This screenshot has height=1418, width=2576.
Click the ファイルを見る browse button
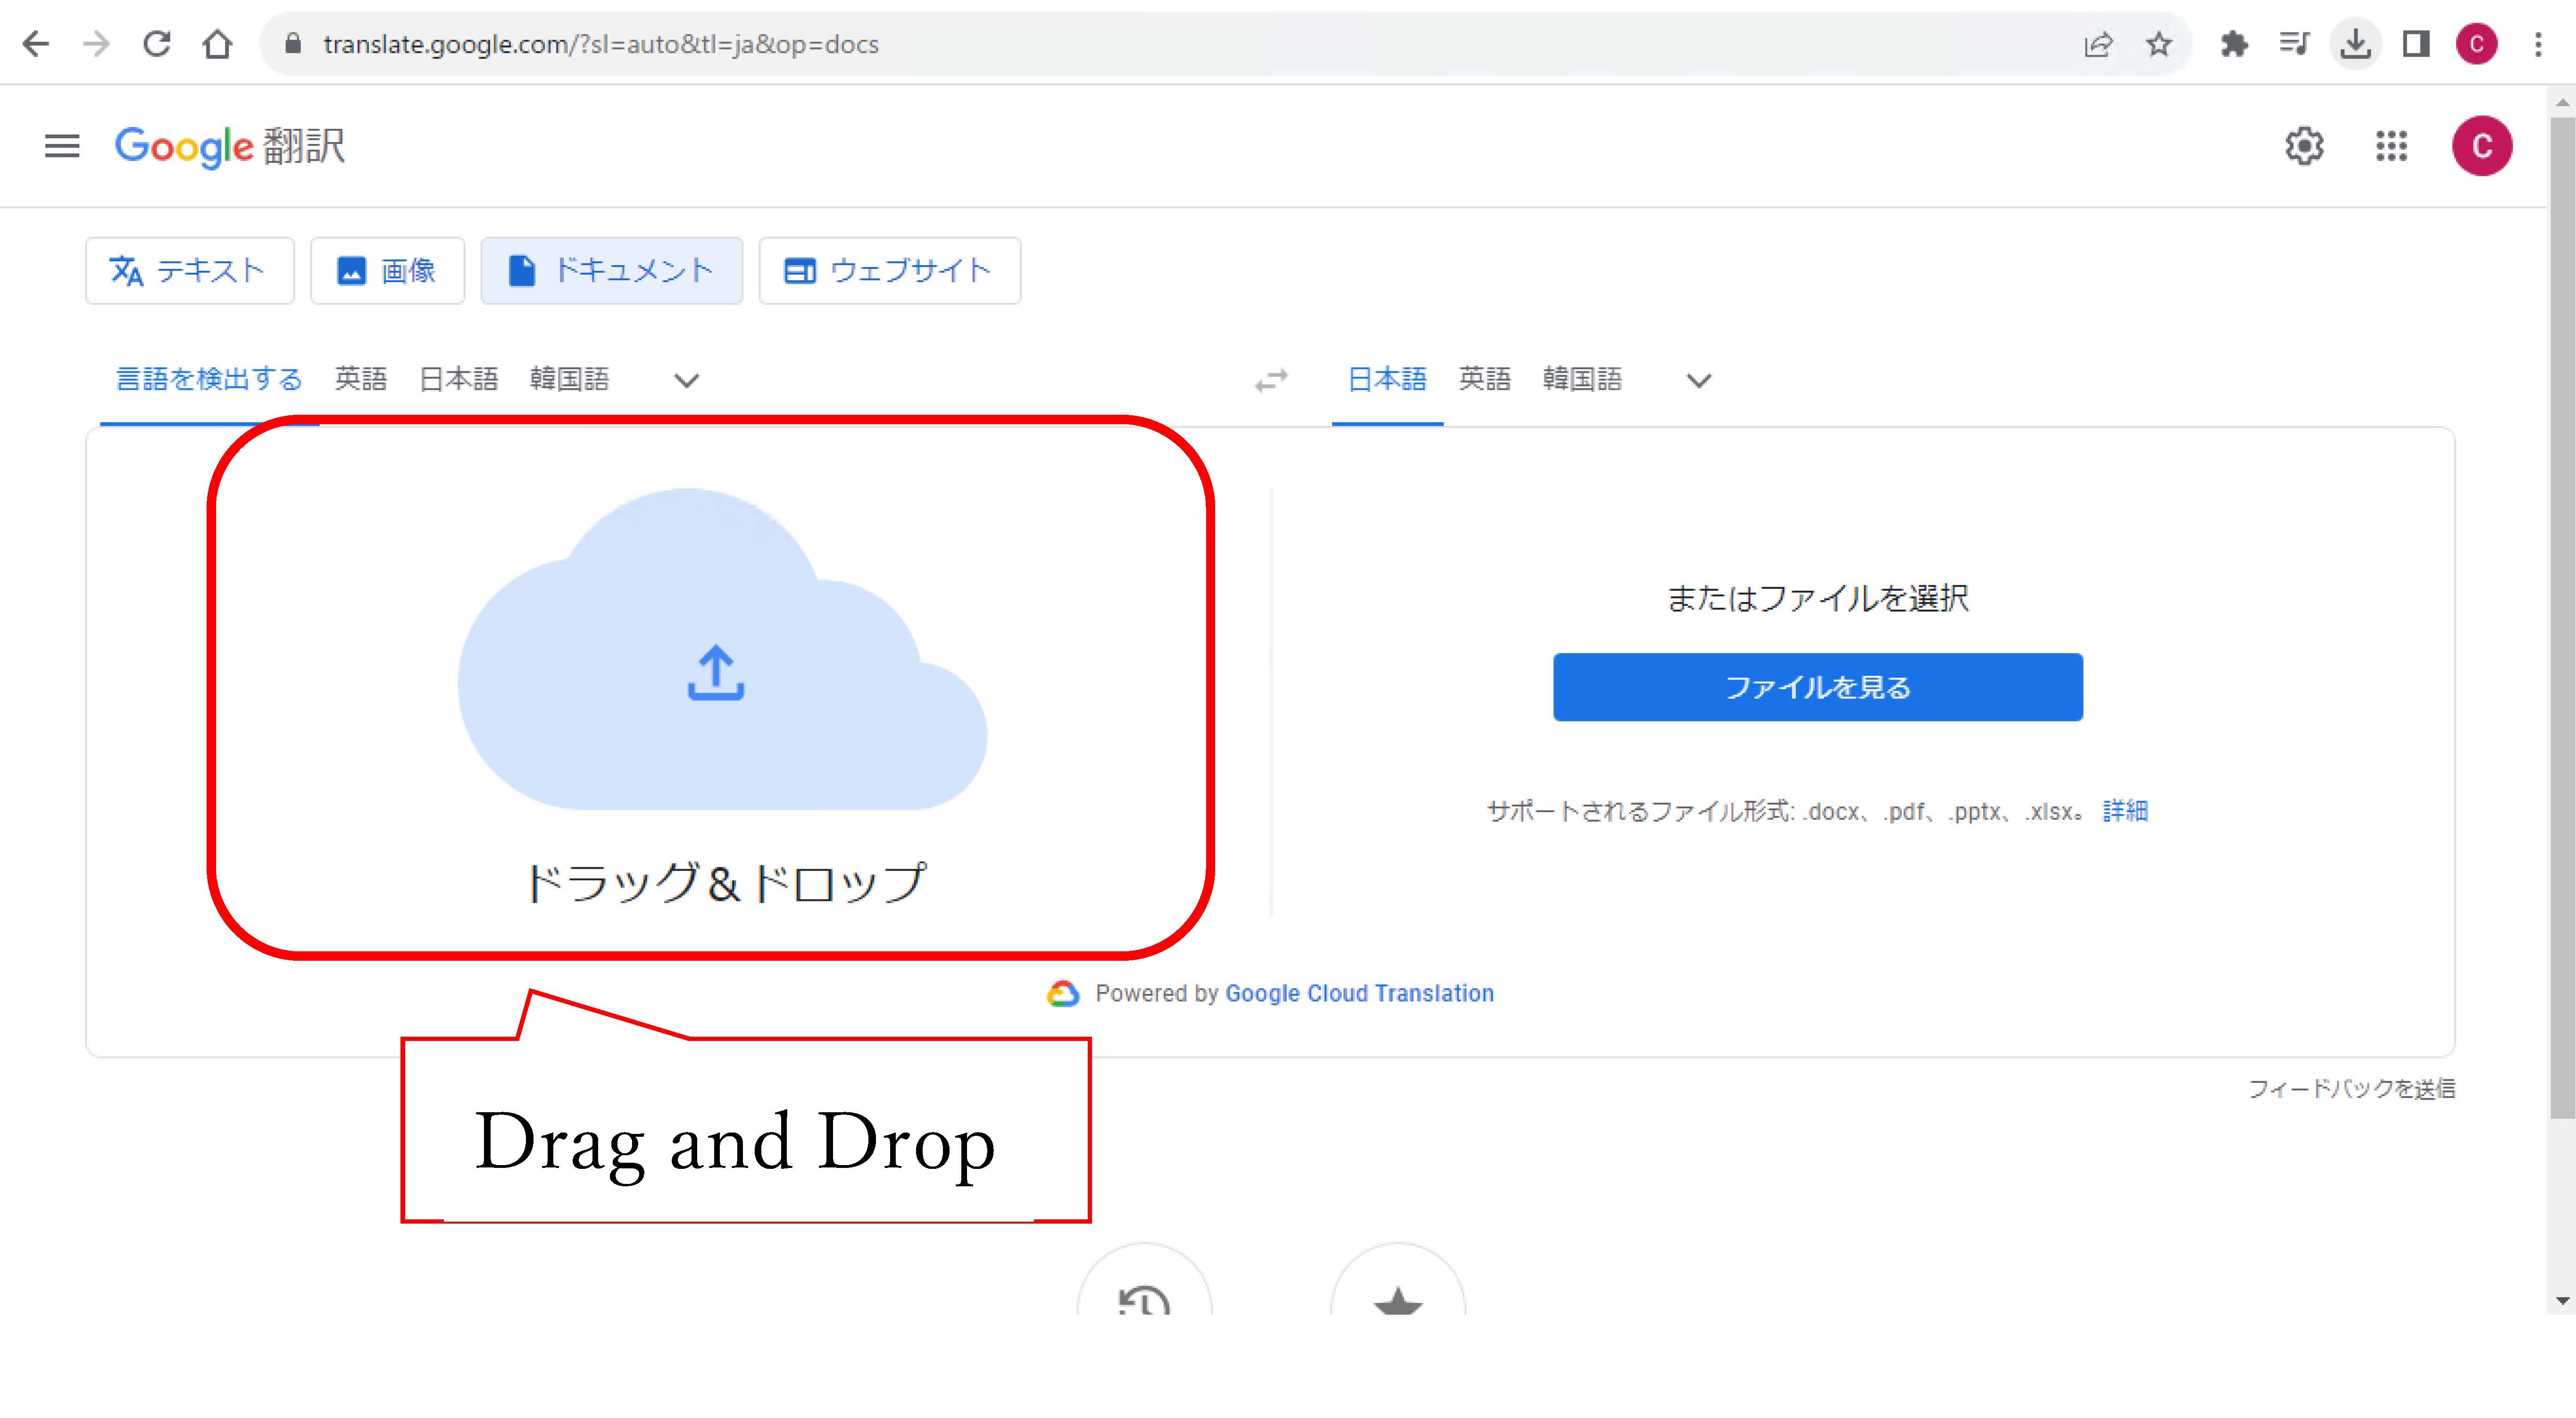pos(1817,688)
